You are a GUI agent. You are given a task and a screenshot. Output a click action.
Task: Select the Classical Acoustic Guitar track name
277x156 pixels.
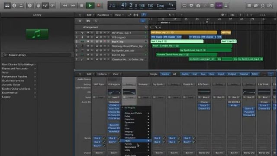[128, 59]
